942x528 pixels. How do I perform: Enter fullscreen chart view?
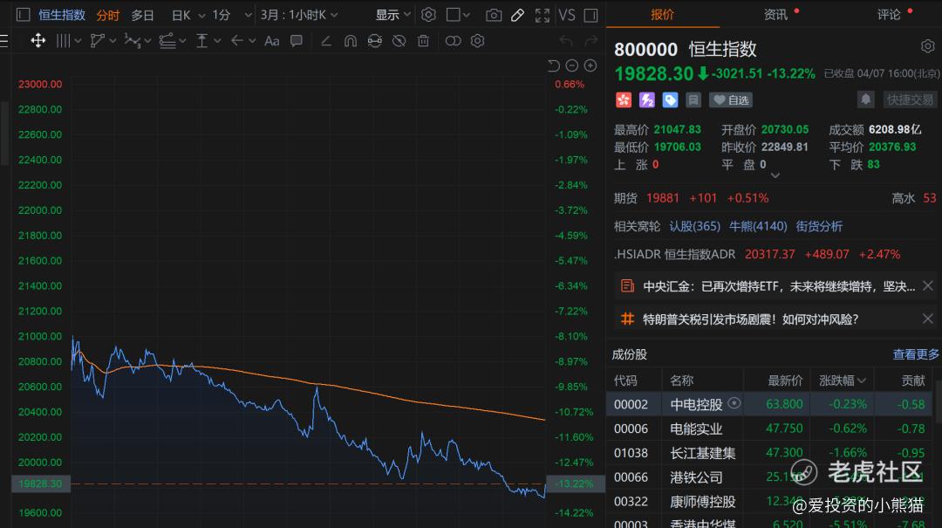pos(543,15)
